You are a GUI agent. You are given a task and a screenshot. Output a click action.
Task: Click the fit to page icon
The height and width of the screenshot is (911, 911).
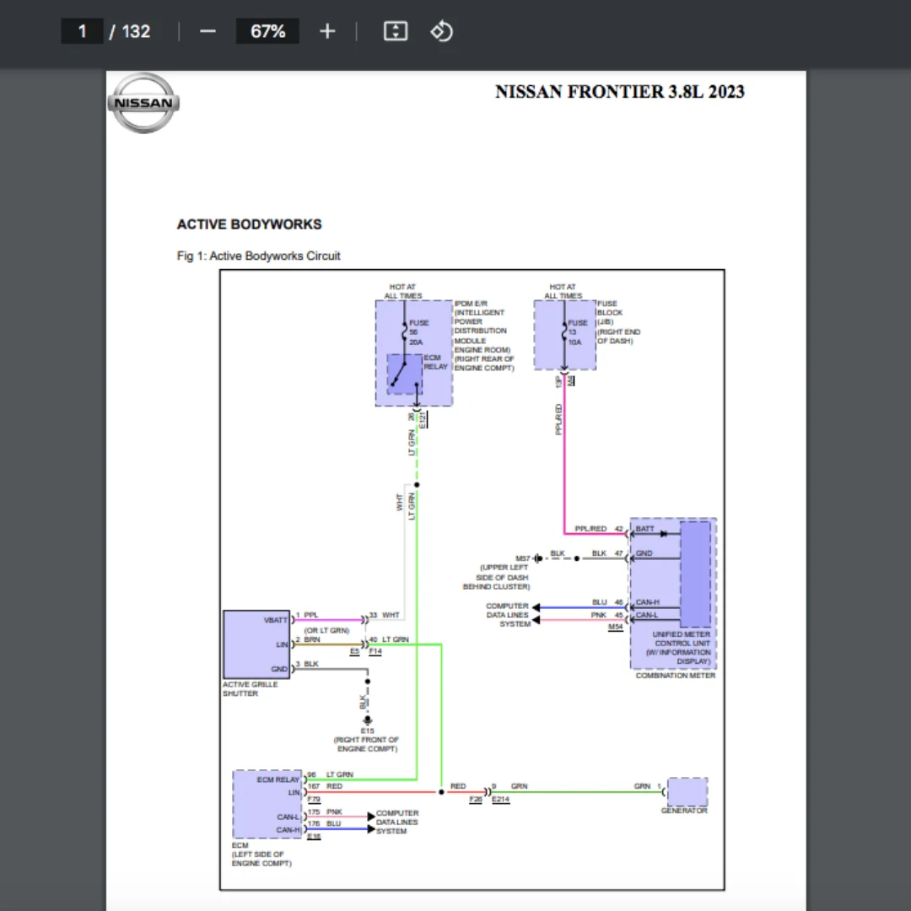point(396,31)
